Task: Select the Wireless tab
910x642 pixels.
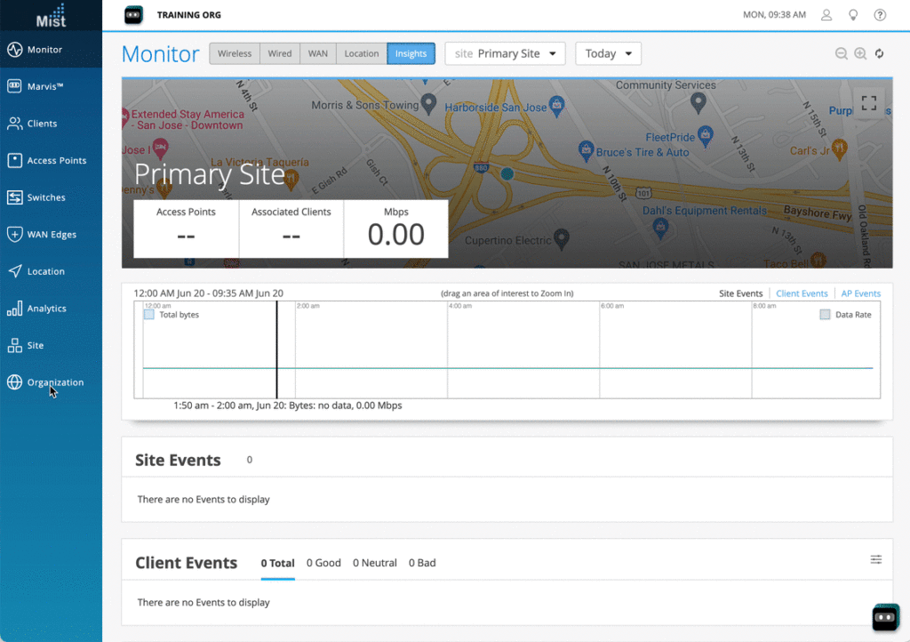Action: pyautogui.click(x=235, y=53)
